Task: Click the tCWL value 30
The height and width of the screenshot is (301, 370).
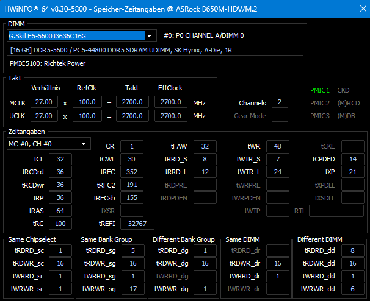Action: (x=132, y=159)
